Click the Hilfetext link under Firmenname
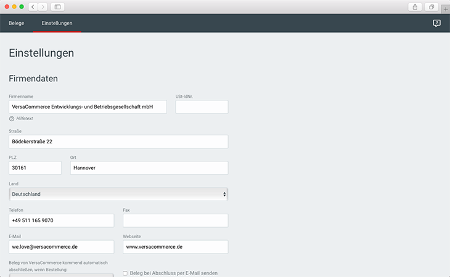The height and width of the screenshot is (277, 450). point(25,118)
